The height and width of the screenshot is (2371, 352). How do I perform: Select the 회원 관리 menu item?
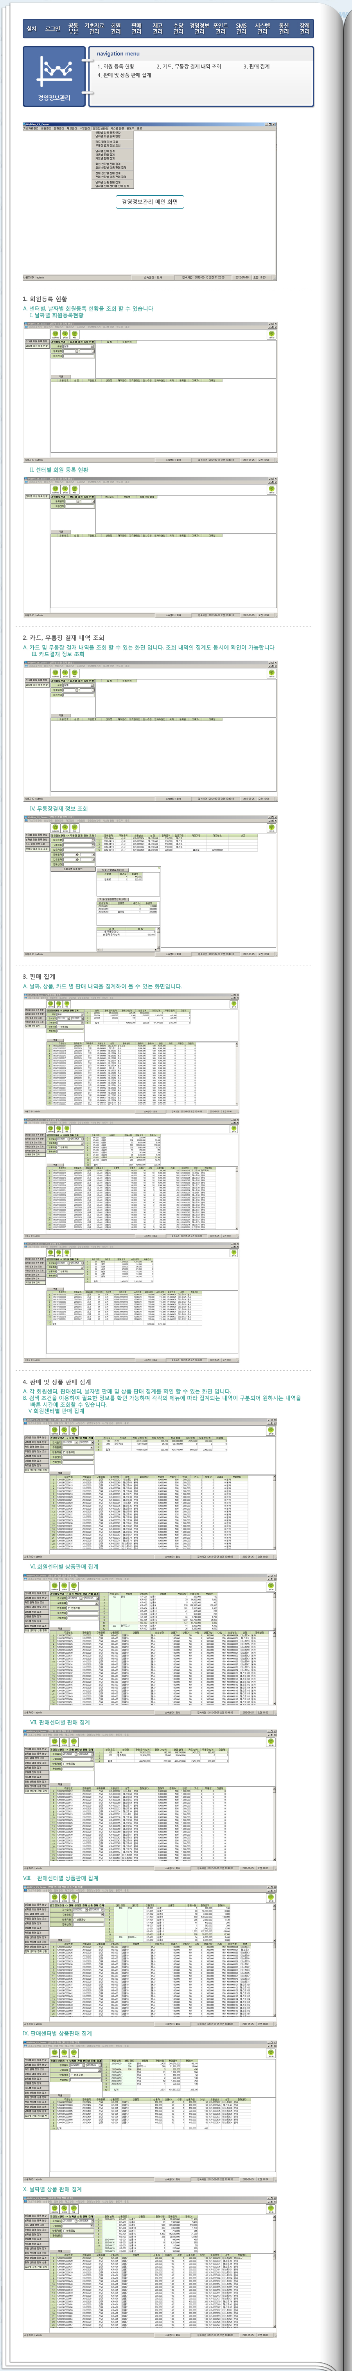click(x=116, y=29)
